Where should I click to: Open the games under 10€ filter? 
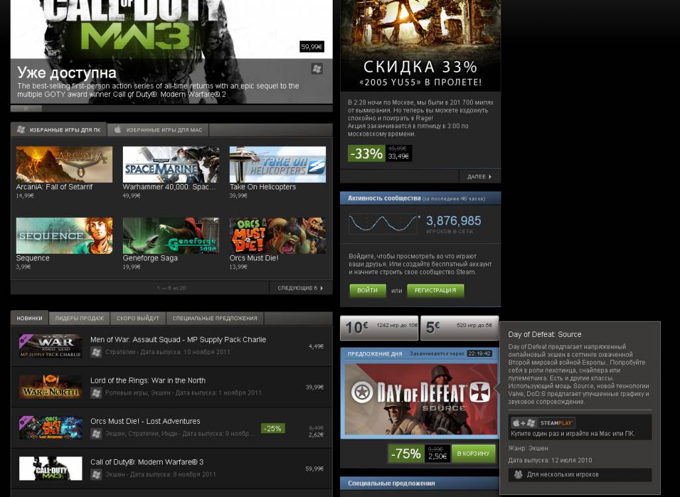379,327
